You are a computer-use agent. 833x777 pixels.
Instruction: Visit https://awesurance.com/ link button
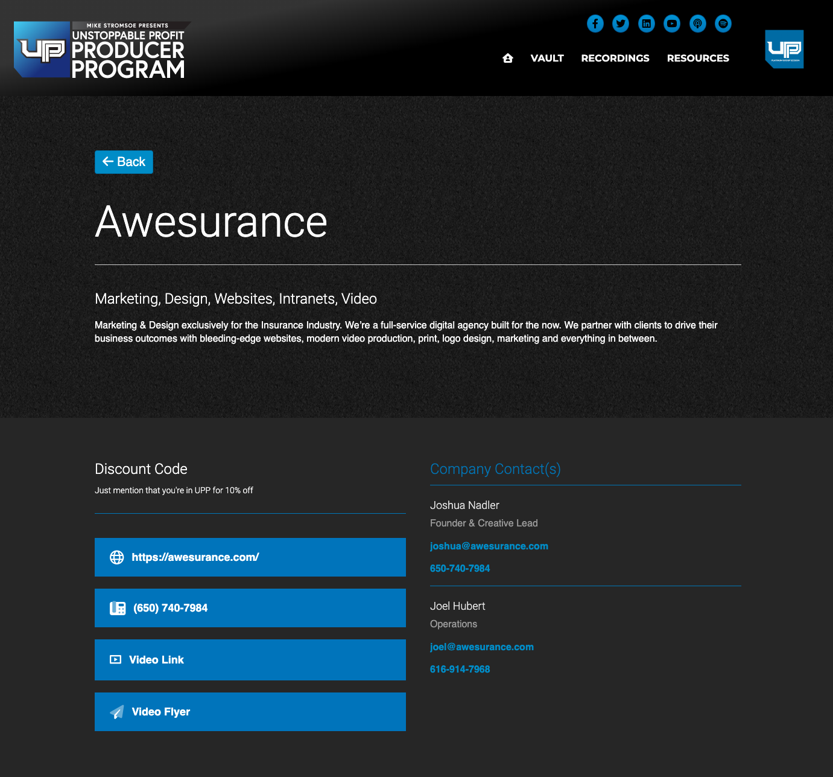(250, 557)
